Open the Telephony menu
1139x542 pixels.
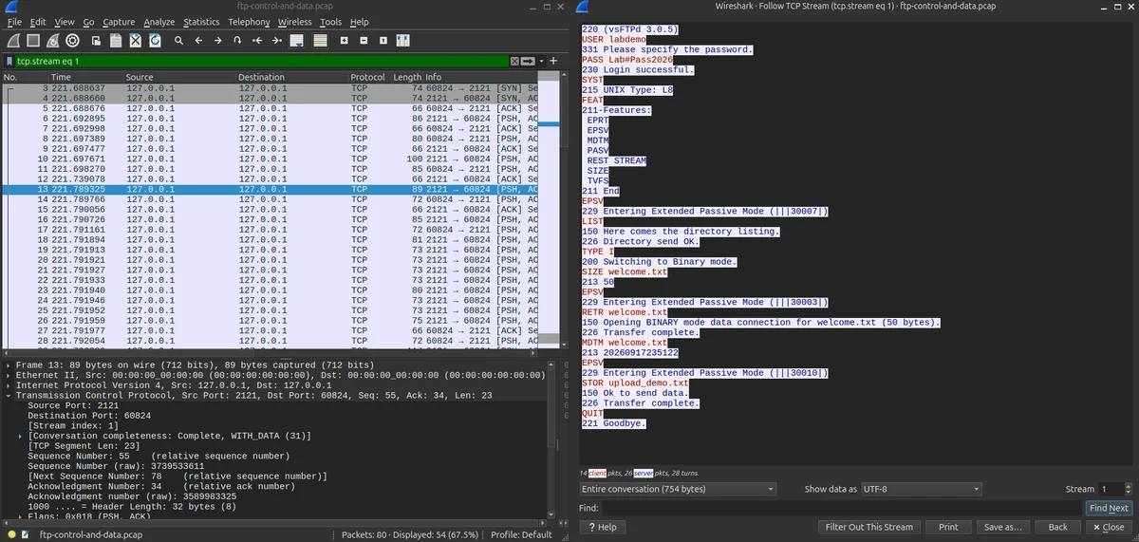(x=249, y=22)
